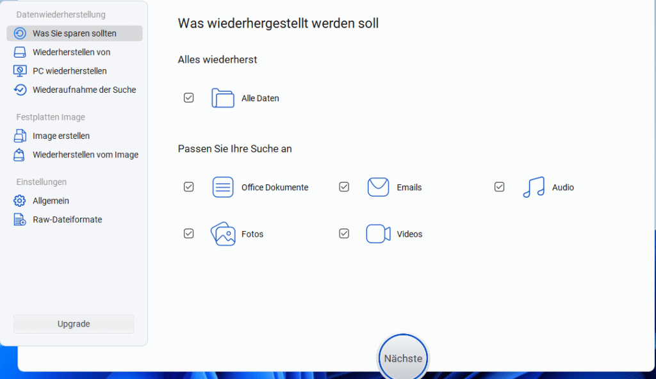Viewport: 656px width, 379px height.
Task: Disable the Emails checkbox
Action: point(344,187)
